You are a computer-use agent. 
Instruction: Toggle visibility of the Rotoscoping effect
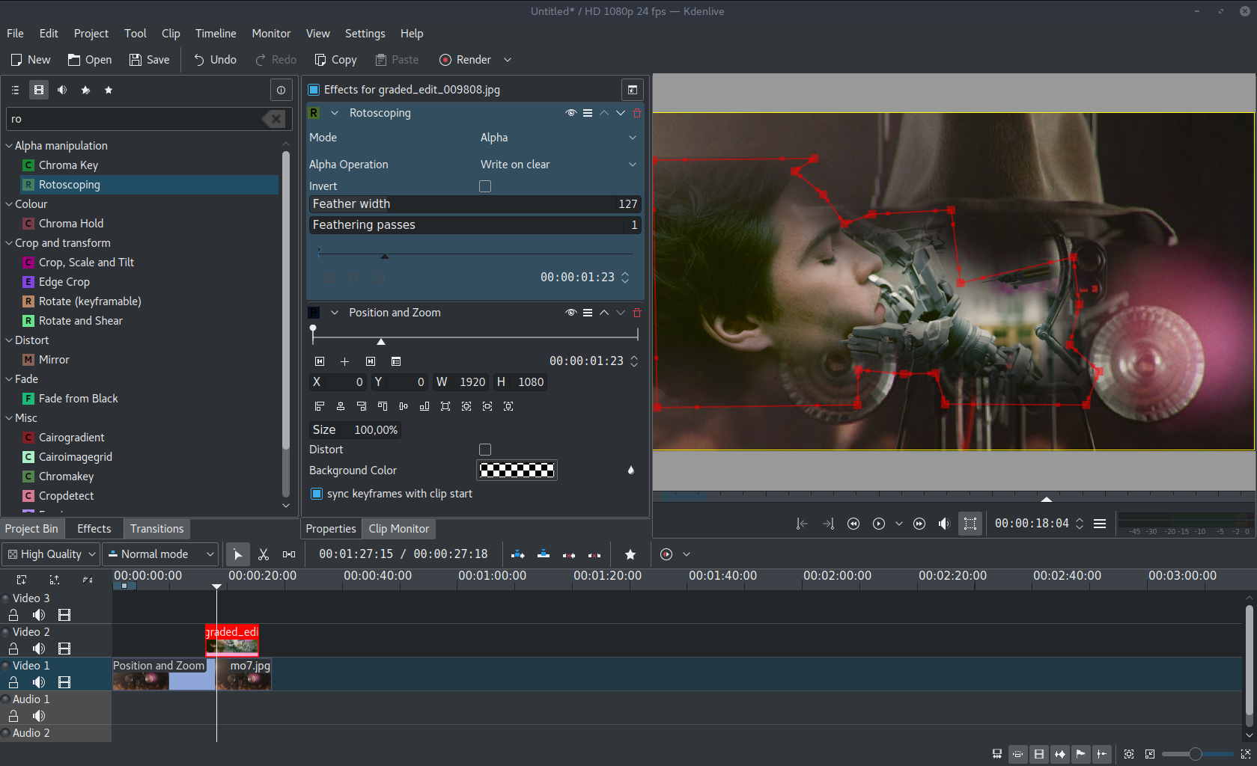coord(570,113)
